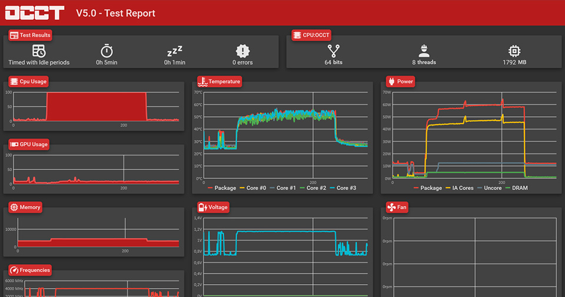Click the V5.0 - Test Report title
The width and height of the screenshot is (565, 297).
click(x=116, y=14)
